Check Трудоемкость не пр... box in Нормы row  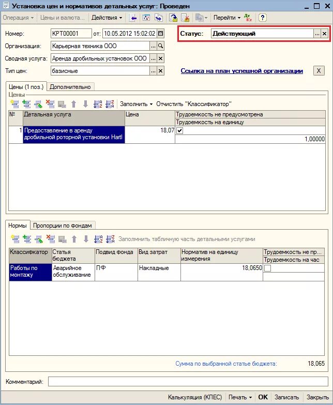coord(268,268)
